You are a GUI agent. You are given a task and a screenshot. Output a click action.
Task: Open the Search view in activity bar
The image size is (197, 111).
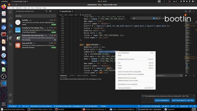pos(10,18)
